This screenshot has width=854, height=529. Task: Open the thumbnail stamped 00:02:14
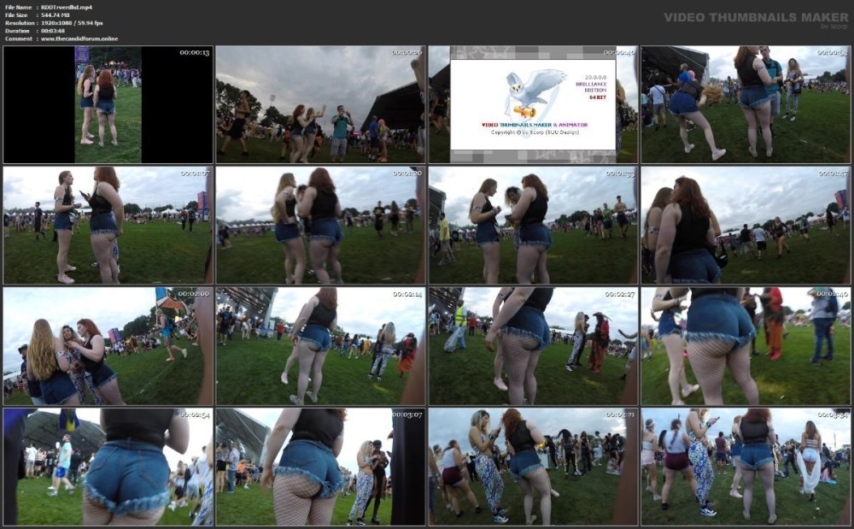pos(320,346)
